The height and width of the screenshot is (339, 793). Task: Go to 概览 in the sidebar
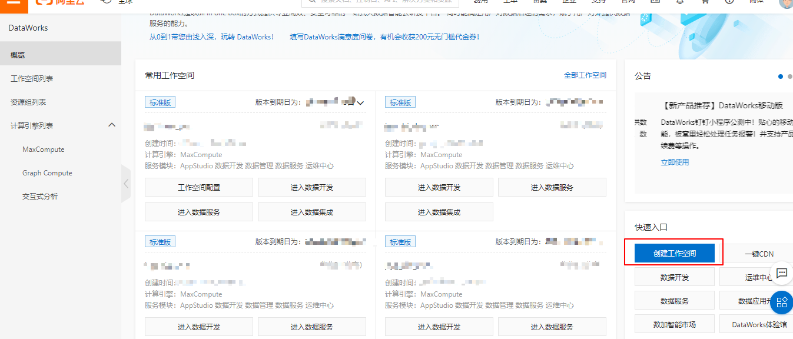tap(61, 55)
